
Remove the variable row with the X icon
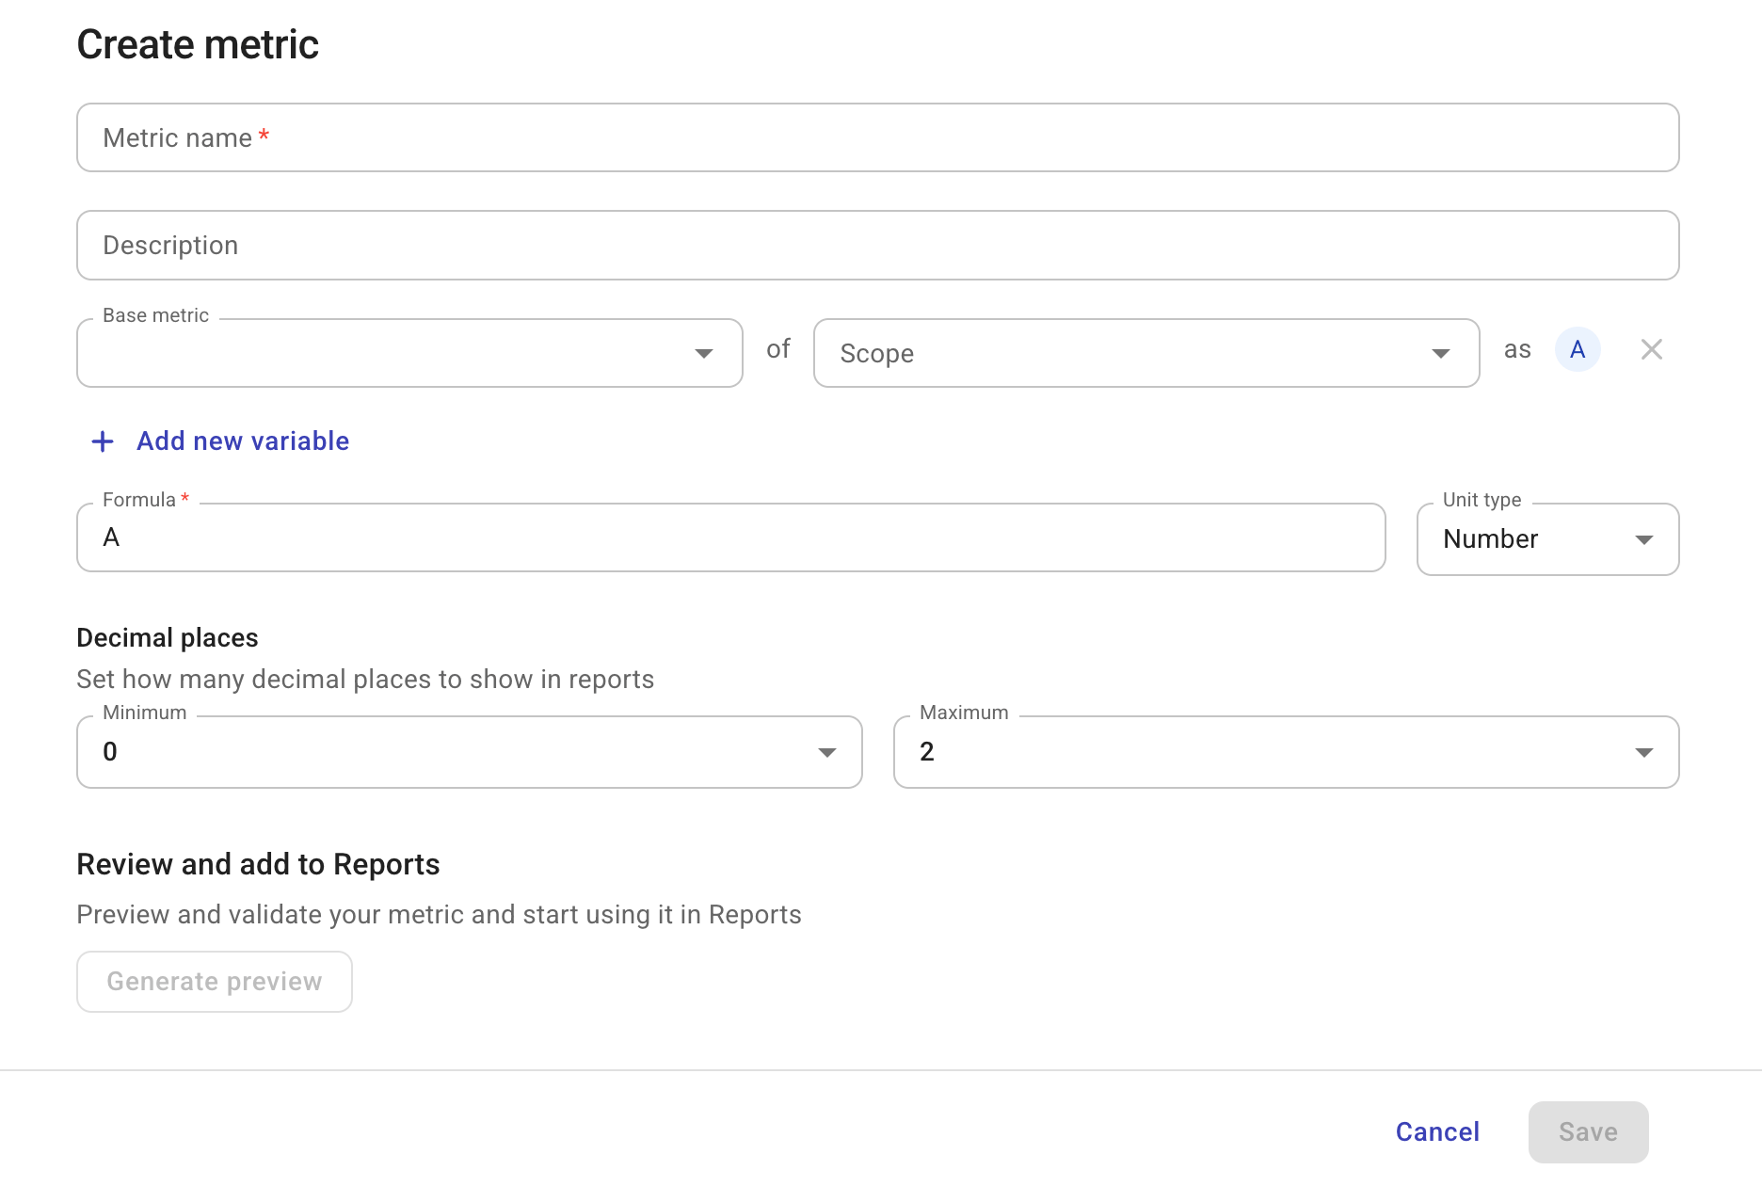click(x=1652, y=349)
